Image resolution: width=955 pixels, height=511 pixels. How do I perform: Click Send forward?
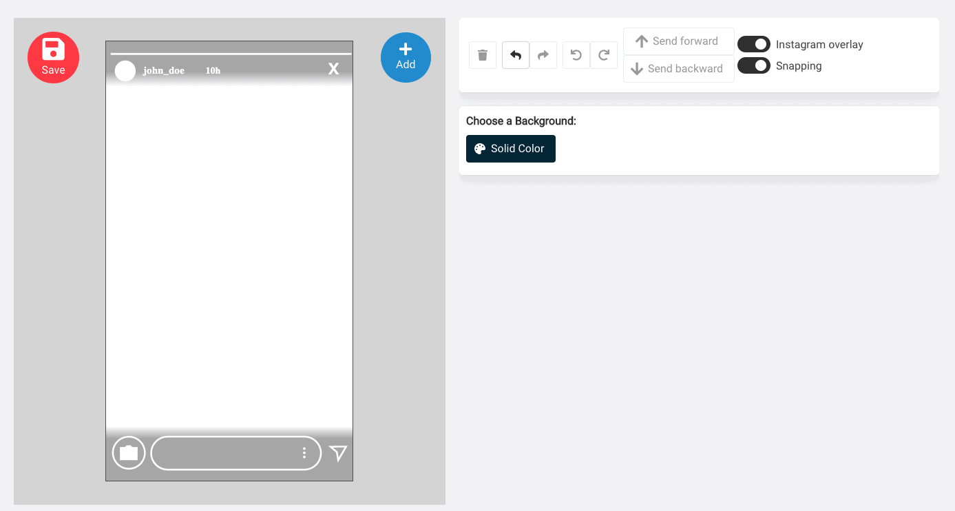click(679, 41)
